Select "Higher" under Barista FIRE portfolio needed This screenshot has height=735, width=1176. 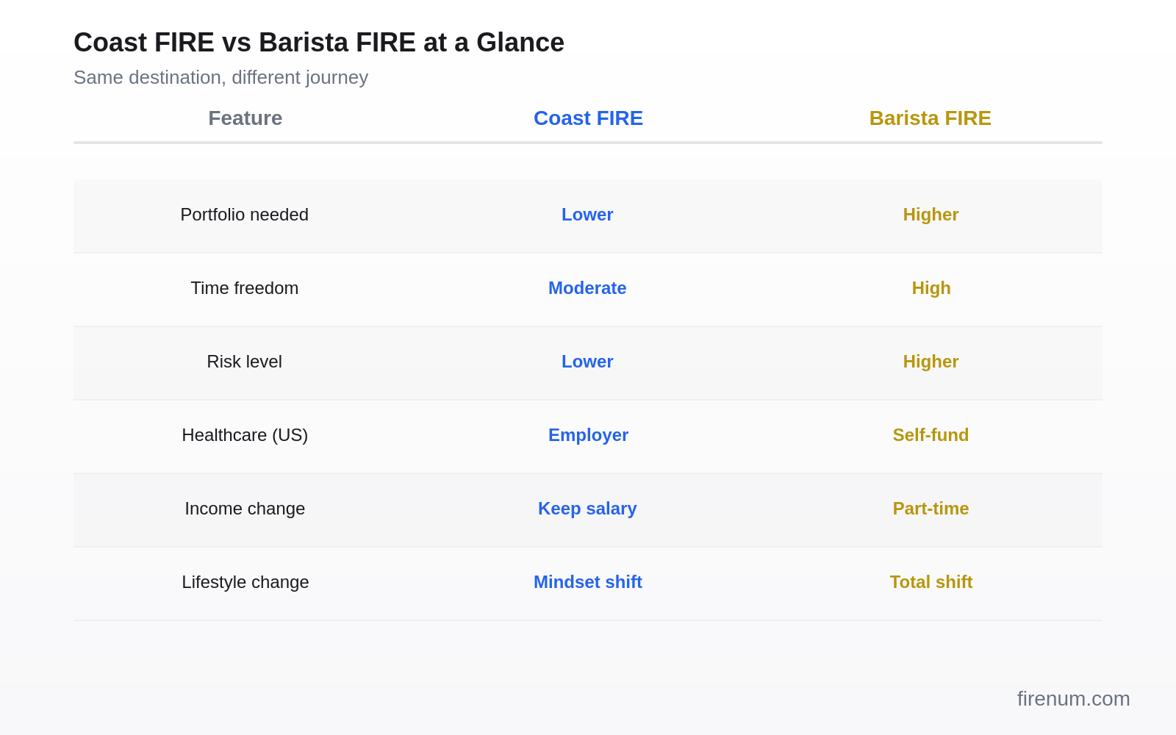(931, 215)
